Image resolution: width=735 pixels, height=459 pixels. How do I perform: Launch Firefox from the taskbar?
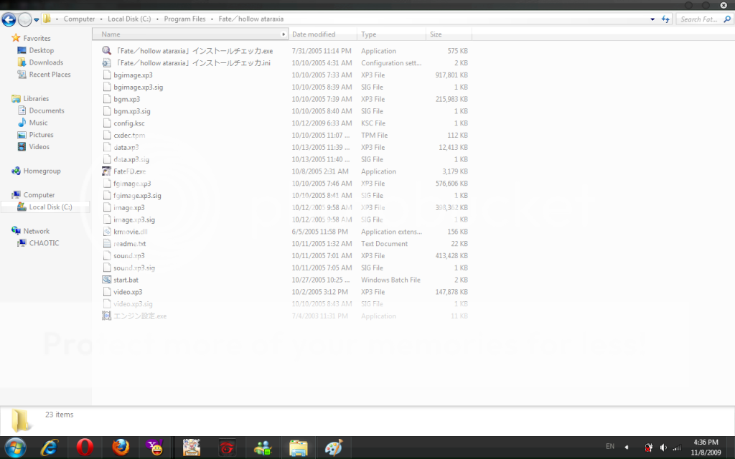121,448
